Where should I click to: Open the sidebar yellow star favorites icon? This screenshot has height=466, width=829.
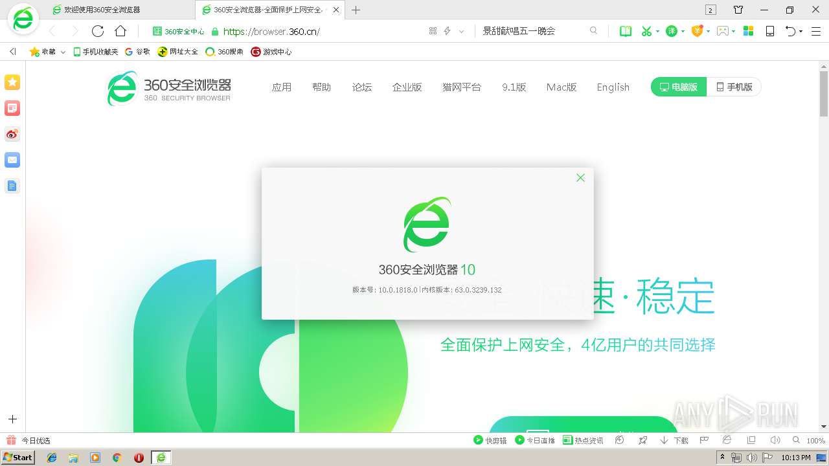[x=12, y=82]
